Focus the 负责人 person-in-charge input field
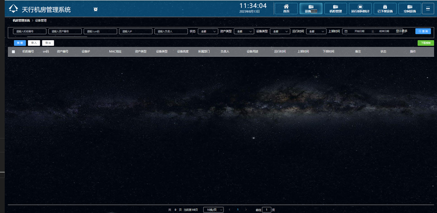 171,32
